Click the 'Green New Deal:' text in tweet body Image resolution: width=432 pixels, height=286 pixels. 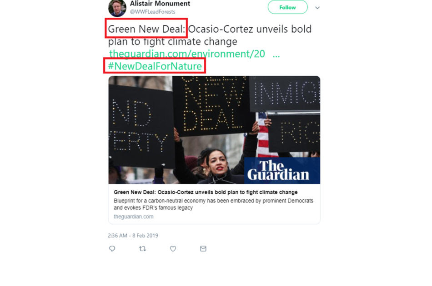[146, 29]
